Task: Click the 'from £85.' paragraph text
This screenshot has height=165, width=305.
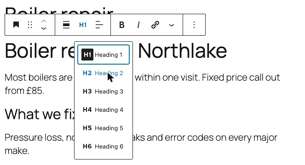Action: (x=24, y=91)
